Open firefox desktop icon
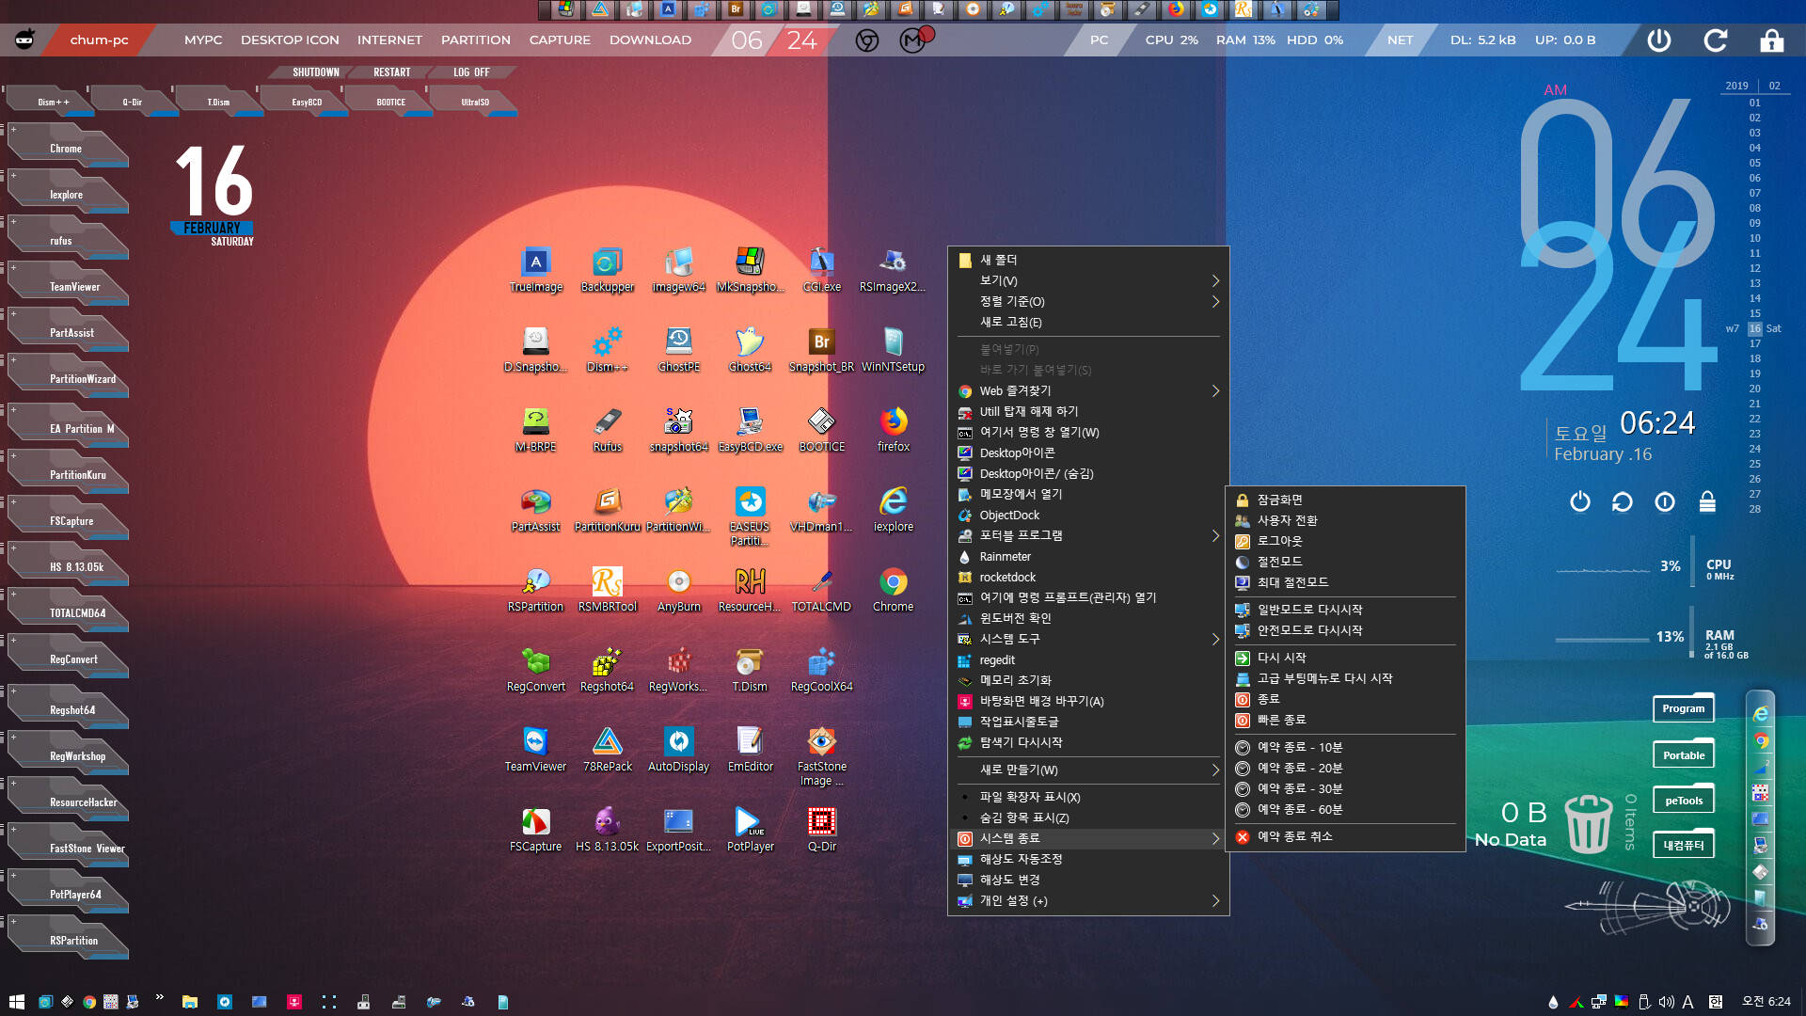 [x=893, y=430]
